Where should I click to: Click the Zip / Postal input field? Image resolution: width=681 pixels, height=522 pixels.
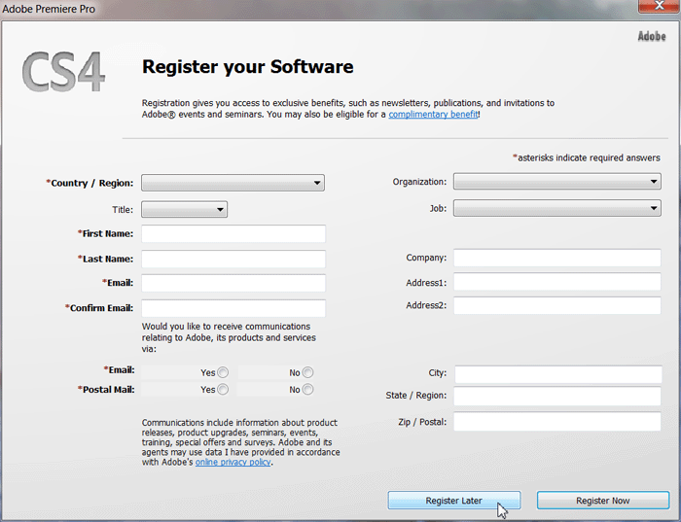(557, 422)
